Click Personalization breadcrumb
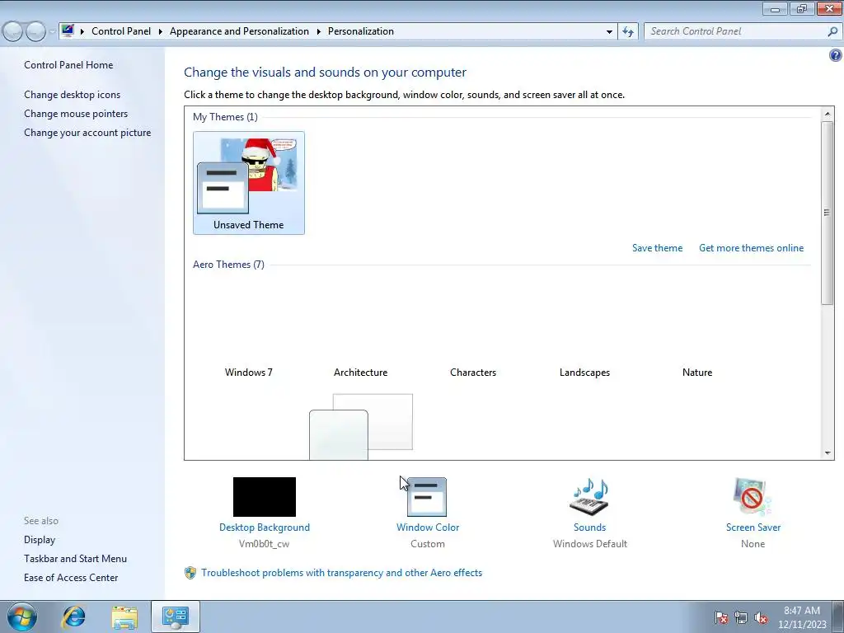844x633 pixels. [x=361, y=31]
